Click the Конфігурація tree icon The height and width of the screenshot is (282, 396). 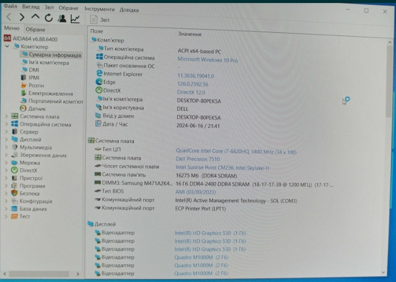14,201
